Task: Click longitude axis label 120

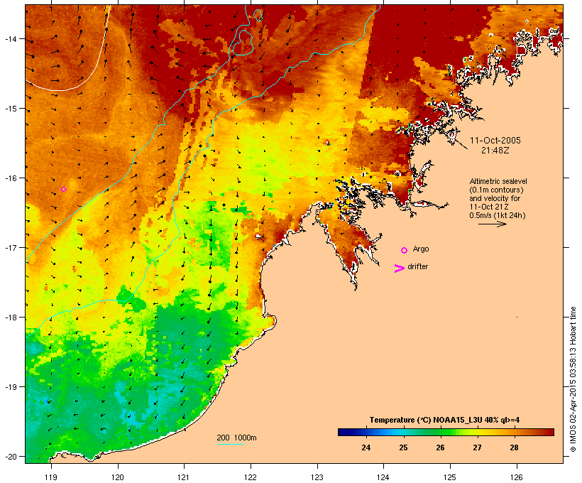Action: [x=118, y=477]
